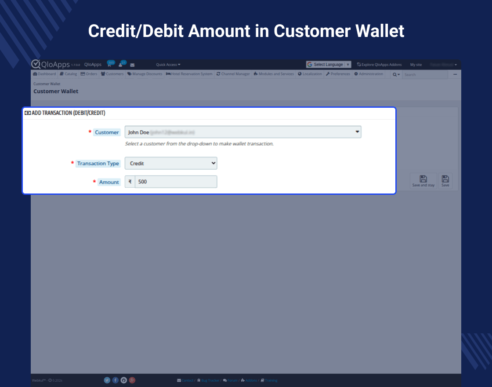
Task: Click the Save and stay floppy icon
Action: click(423, 181)
